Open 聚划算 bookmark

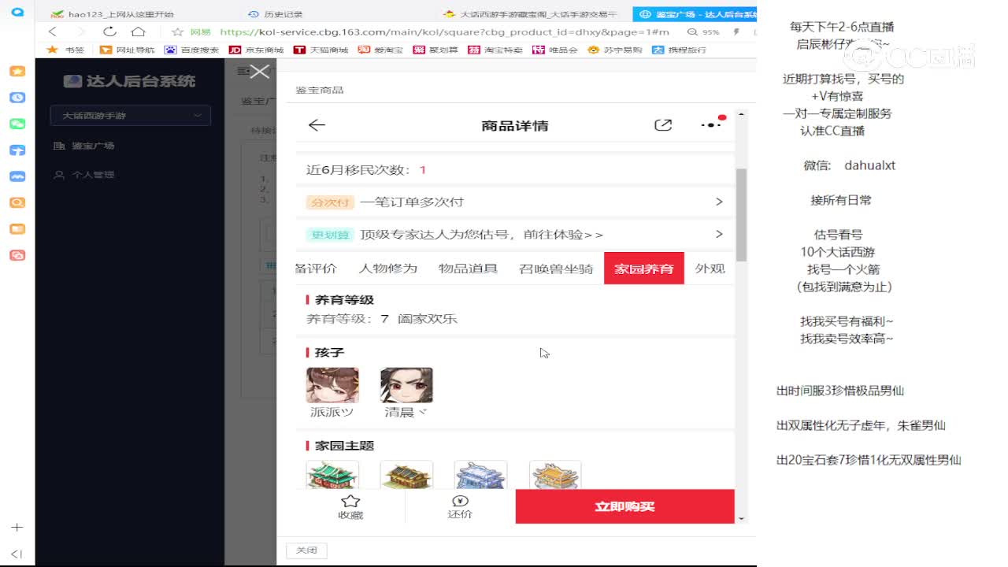tap(435, 50)
